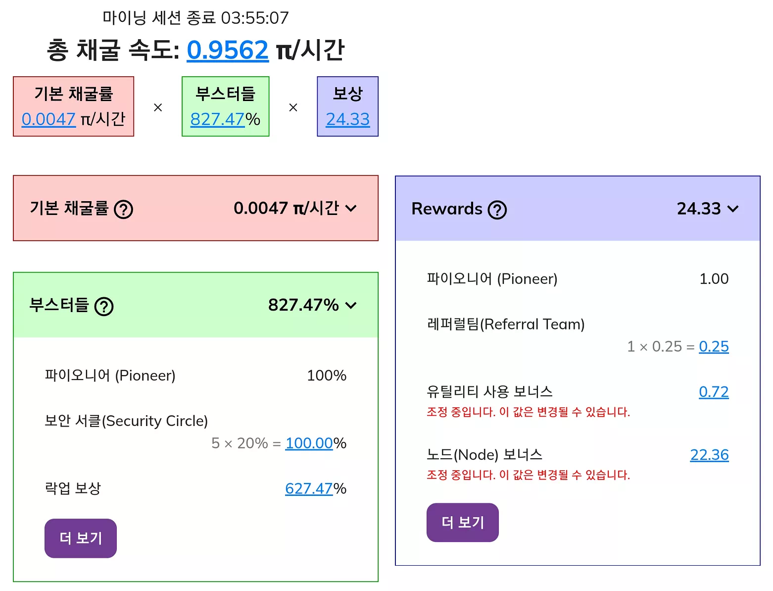Open the 0.25 Referral Team value link
This screenshot has width=773, height=591.
714,347
